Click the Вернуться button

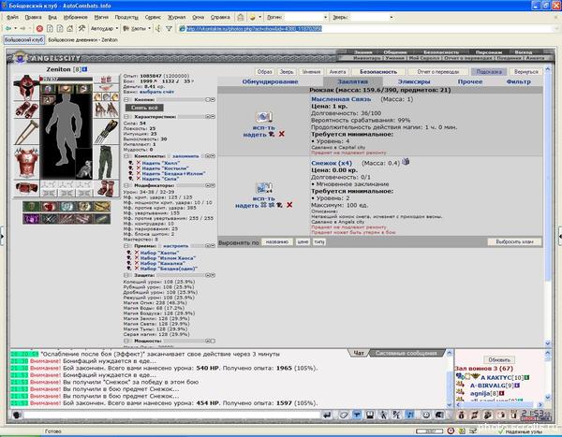(x=525, y=72)
